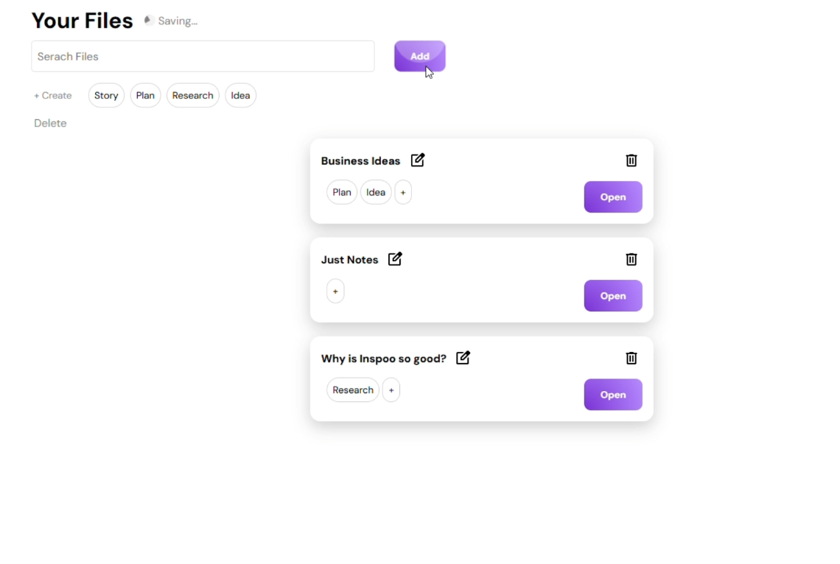The height and width of the screenshot is (564, 840).
Task: Click + Create to make new tag
Action: pos(52,95)
